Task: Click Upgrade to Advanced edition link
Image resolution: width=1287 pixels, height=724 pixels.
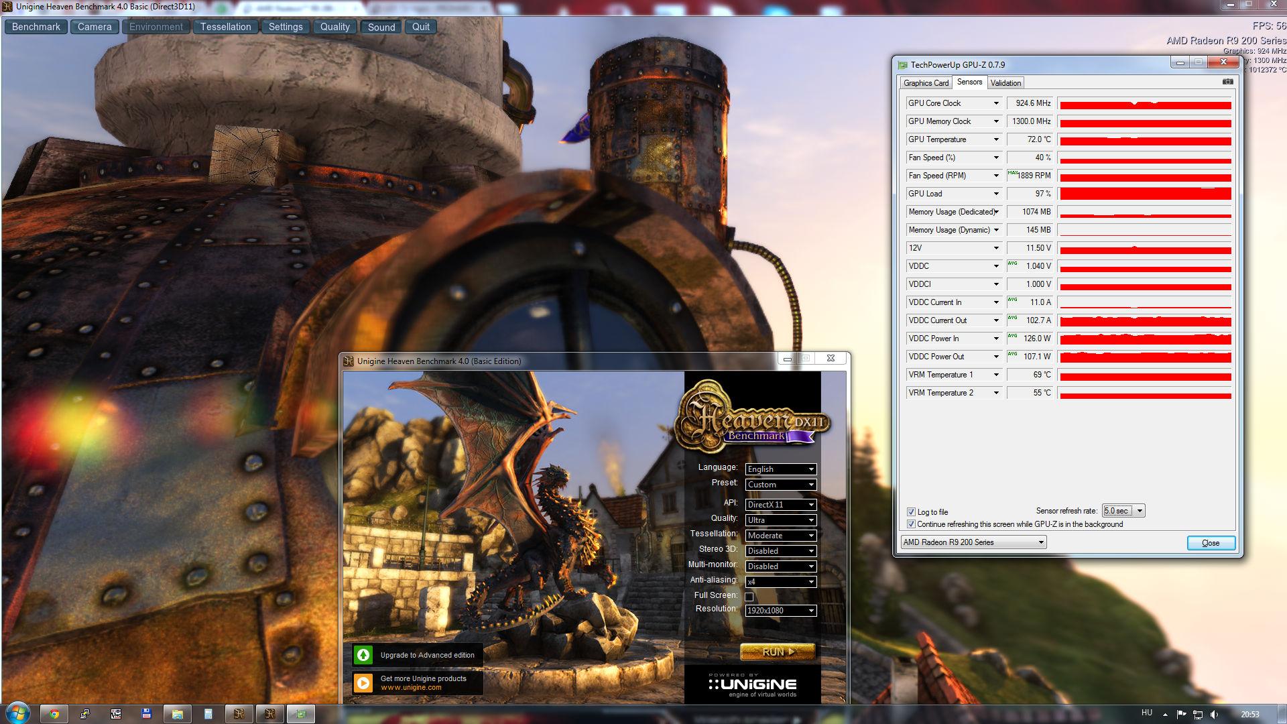Action: [427, 655]
